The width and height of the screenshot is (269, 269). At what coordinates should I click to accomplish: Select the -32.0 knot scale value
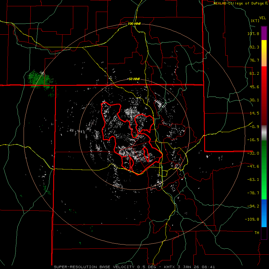tap(253, 153)
